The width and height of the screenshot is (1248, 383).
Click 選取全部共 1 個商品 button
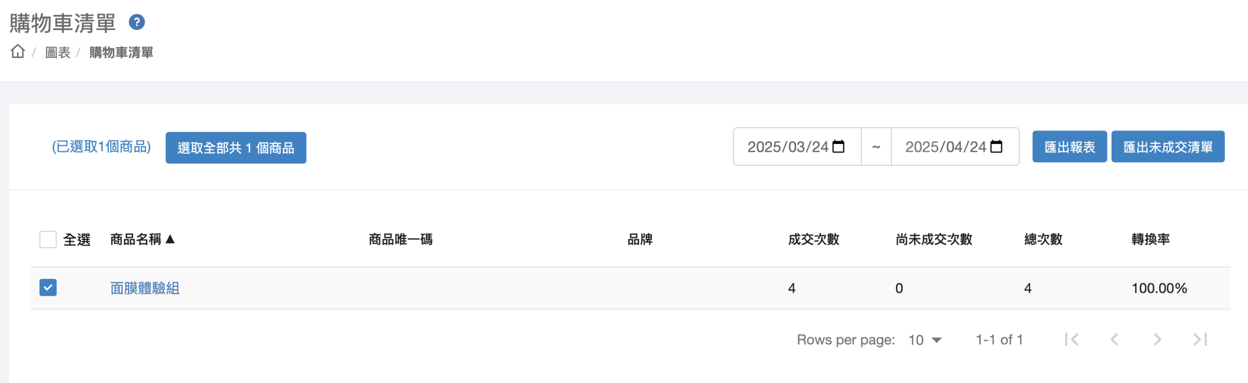coord(236,147)
